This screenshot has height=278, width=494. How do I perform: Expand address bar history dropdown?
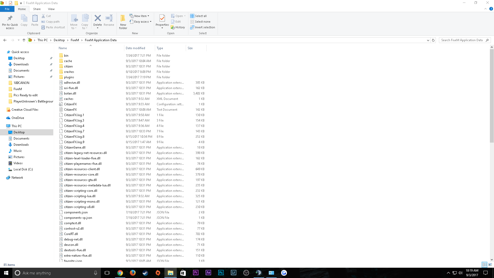click(428, 40)
